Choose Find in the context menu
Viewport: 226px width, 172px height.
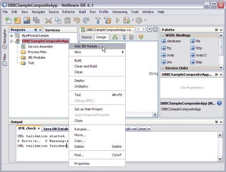click(97, 155)
